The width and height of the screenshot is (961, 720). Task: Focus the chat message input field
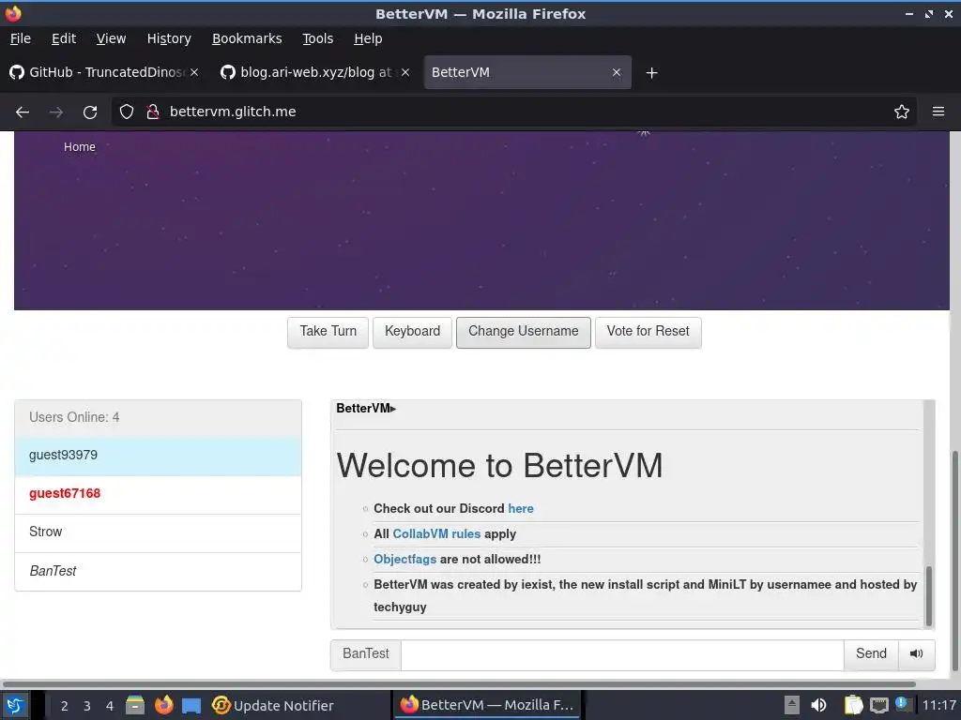(622, 653)
